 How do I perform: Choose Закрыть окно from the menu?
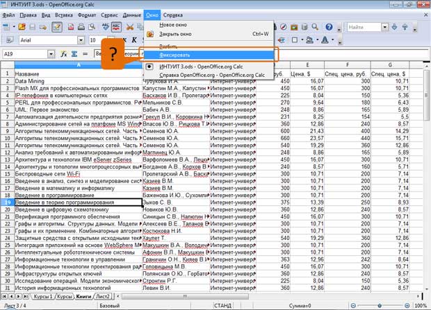pos(209,34)
